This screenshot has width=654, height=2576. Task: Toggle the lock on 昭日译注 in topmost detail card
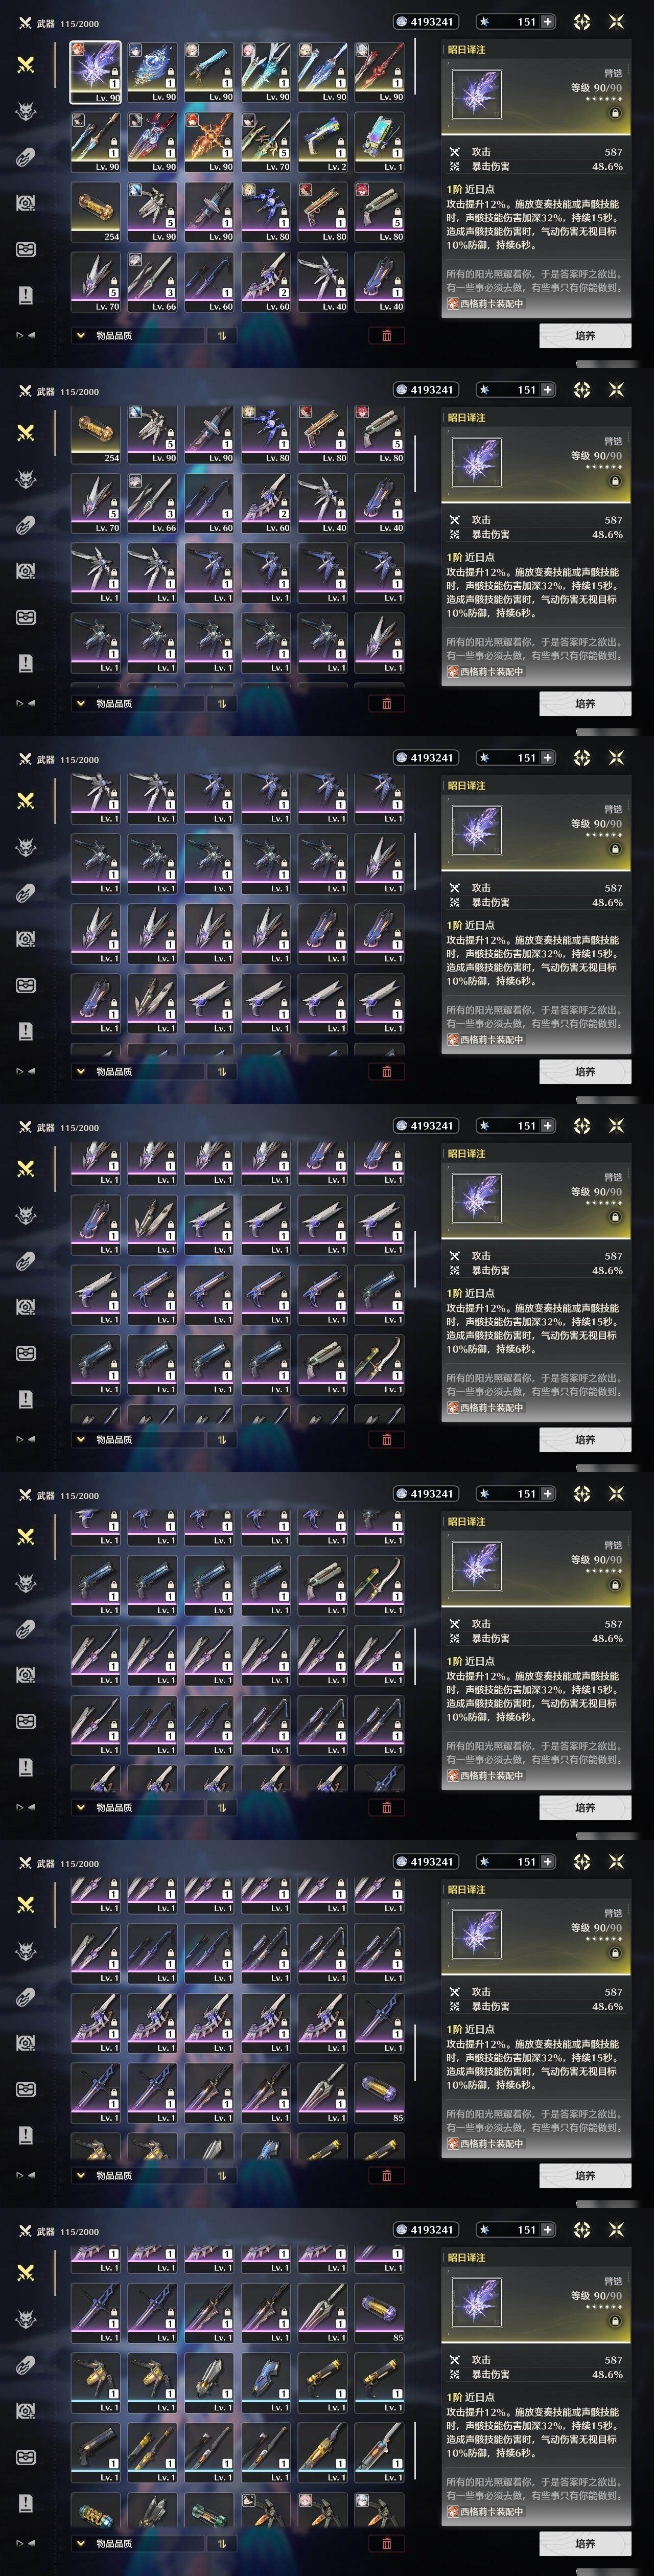[615, 113]
